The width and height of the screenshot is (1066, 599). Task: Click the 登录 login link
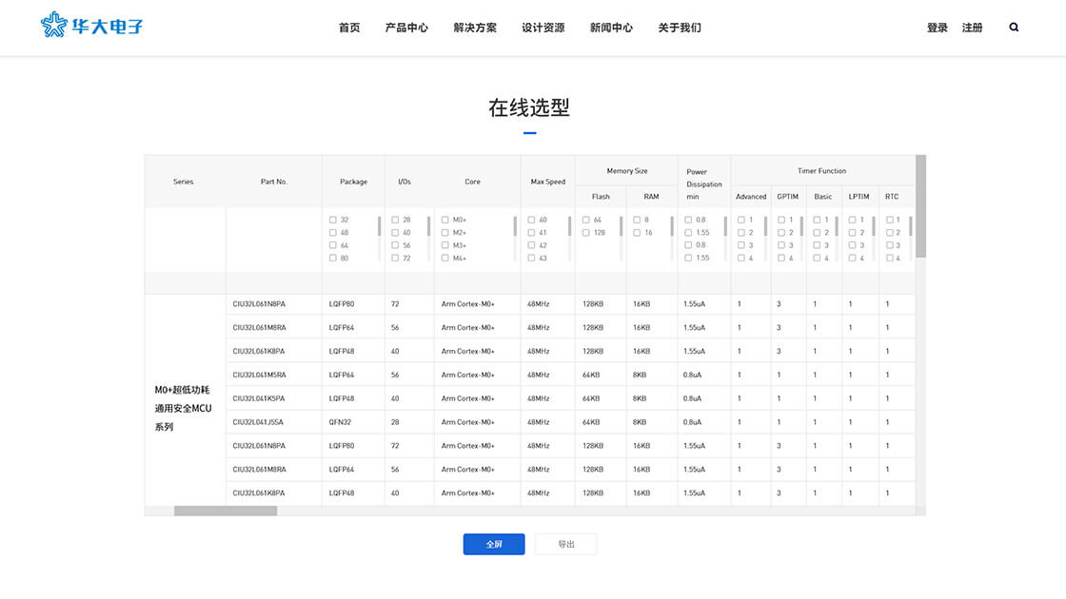(938, 28)
